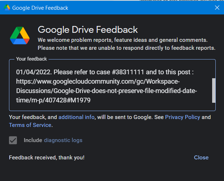Open the Terms of Service link

tap(30, 125)
